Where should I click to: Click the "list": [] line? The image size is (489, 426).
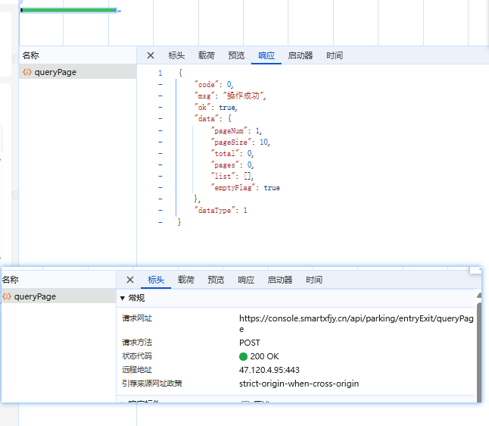[232, 176]
